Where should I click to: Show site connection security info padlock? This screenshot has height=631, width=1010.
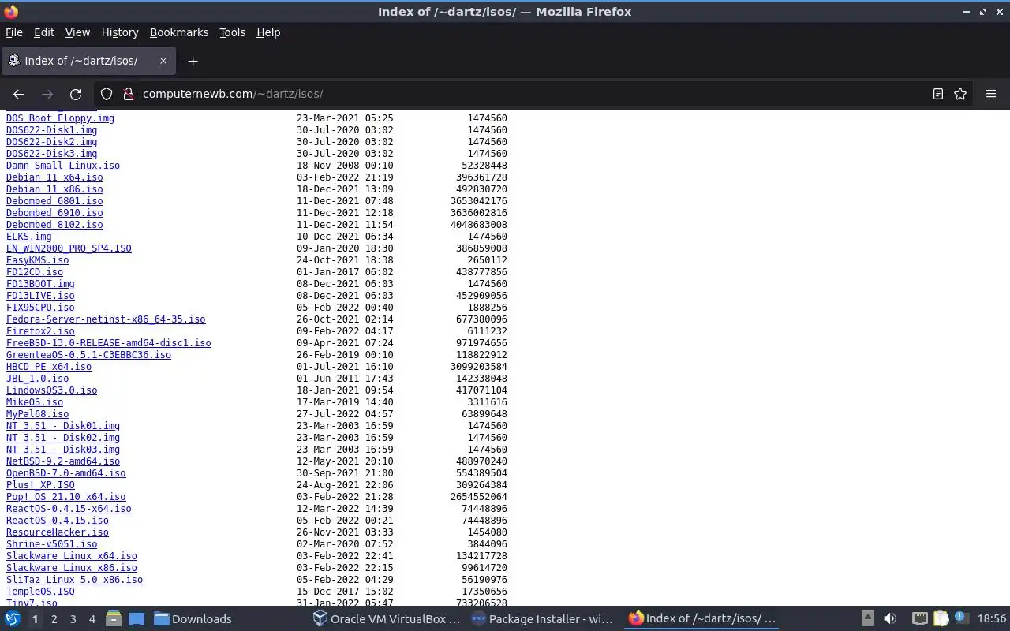click(129, 94)
